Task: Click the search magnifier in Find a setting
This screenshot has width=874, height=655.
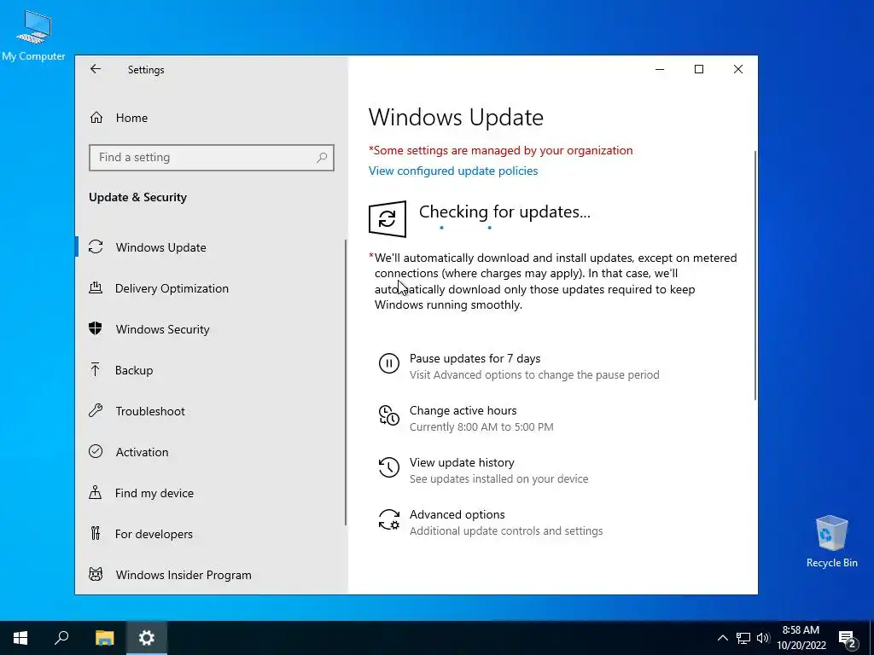Action: 322,158
